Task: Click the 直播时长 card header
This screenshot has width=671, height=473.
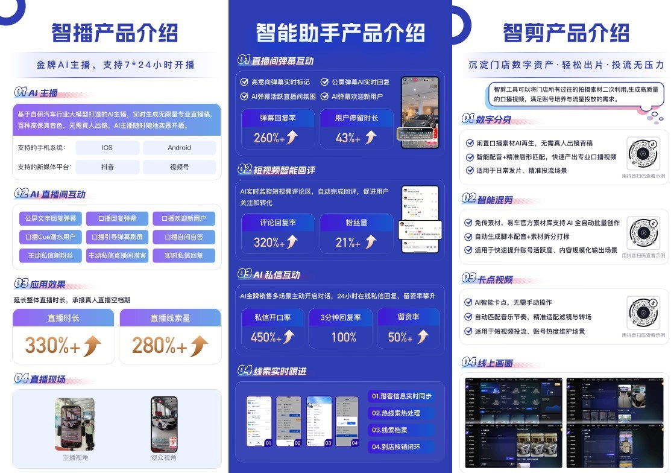Action: [x=63, y=318]
